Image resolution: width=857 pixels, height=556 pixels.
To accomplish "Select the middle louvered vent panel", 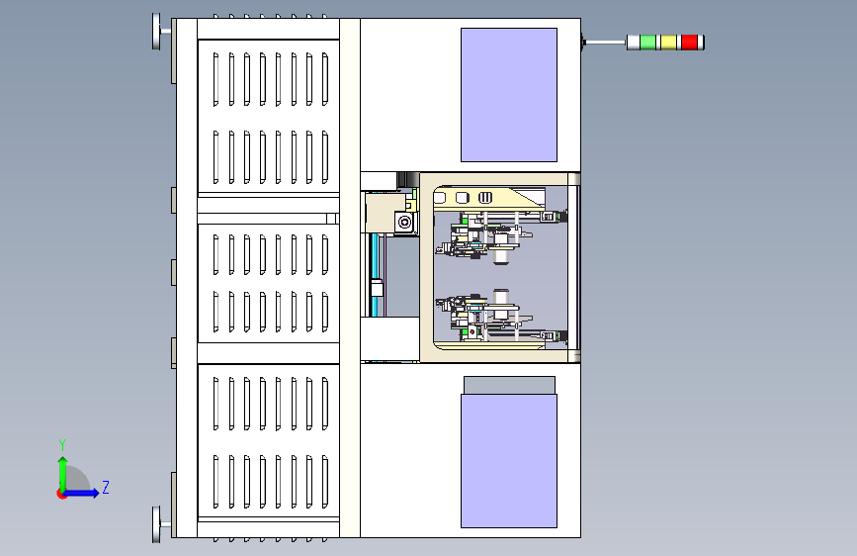I will pos(268,284).
